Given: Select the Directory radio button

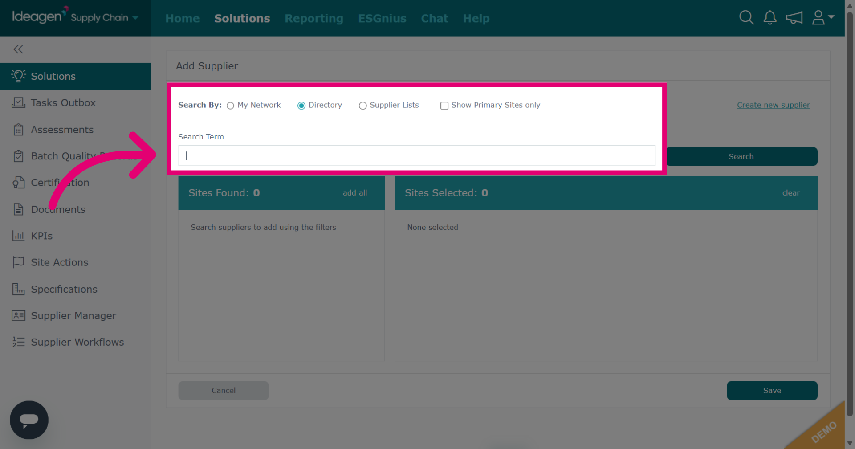Looking at the screenshot, I should pos(301,106).
